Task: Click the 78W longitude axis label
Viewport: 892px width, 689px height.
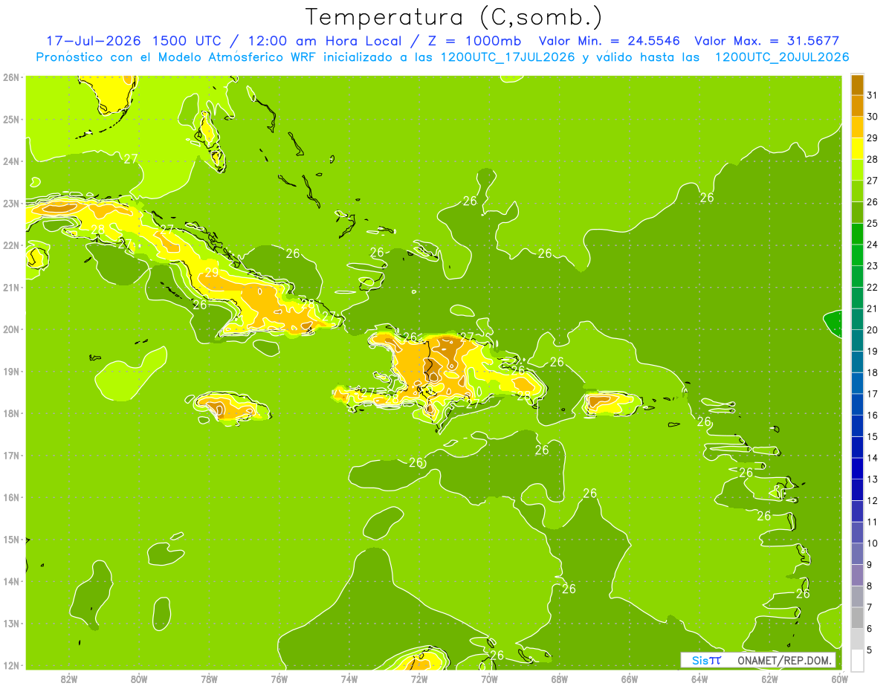Action: (x=209, y=678)
